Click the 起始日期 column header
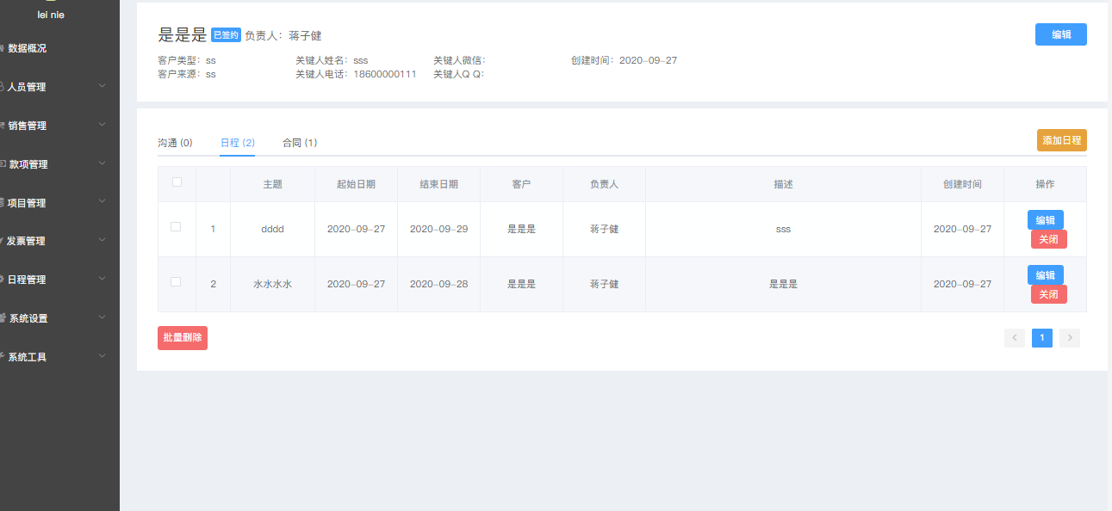The width and height of the screenshot is (1112, 511). [x=356, y=184]
